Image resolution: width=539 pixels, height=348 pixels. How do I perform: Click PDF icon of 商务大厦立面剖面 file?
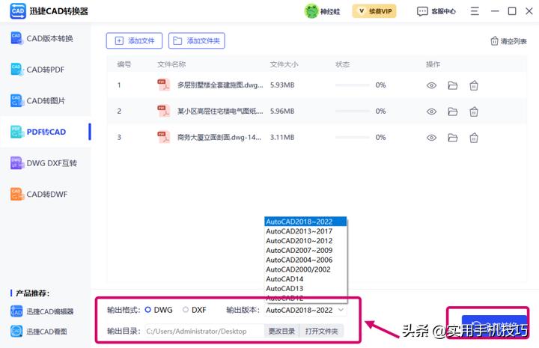(164, 137)
